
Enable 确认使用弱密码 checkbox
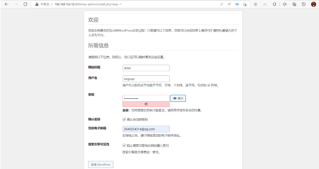pyautogui.click(x=124, y=119)
